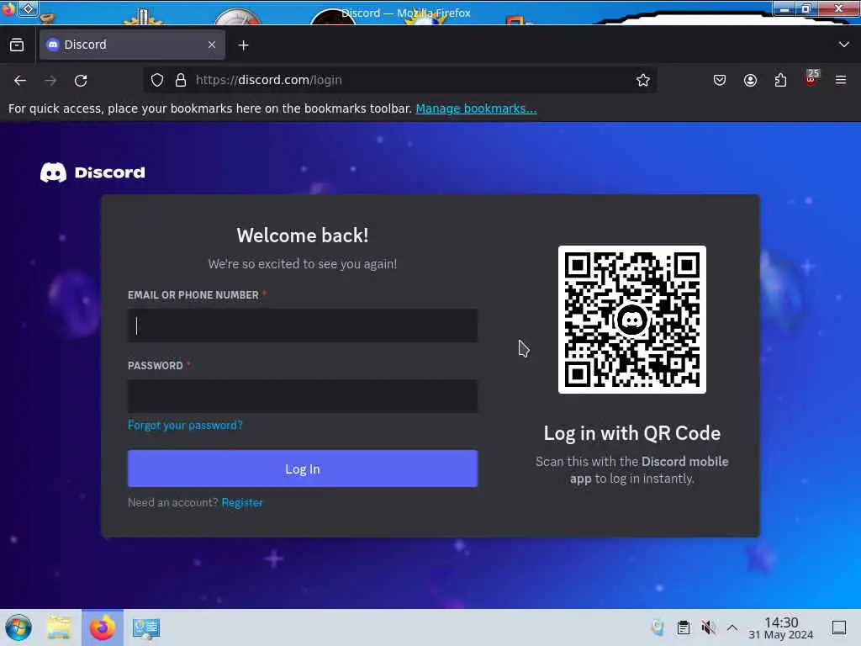The height and width of the screenshot is (646, 861).
Task: Focus the Email or Phone Number field
Action: (x=303, y=326)
